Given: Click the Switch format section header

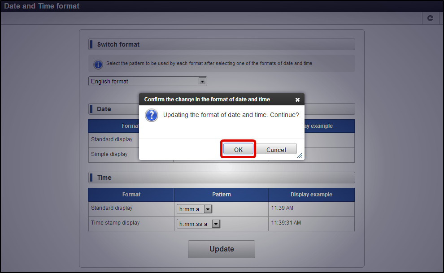Looking at the screenshot, I should click(x=222, y=44).
